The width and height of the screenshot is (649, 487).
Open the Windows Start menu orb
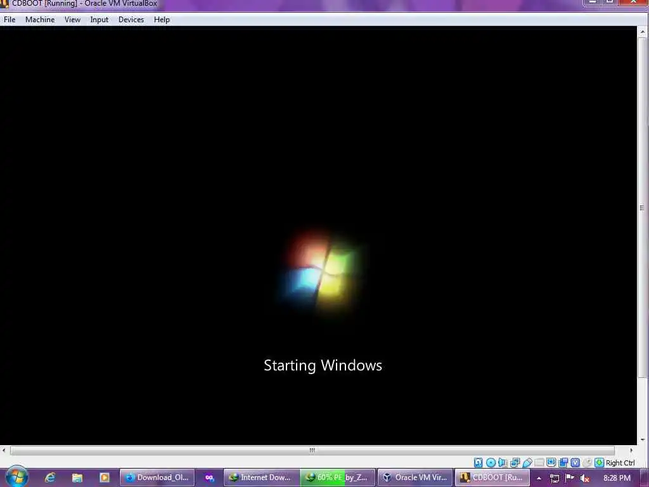pyautogui.click(x=17, y=477)
